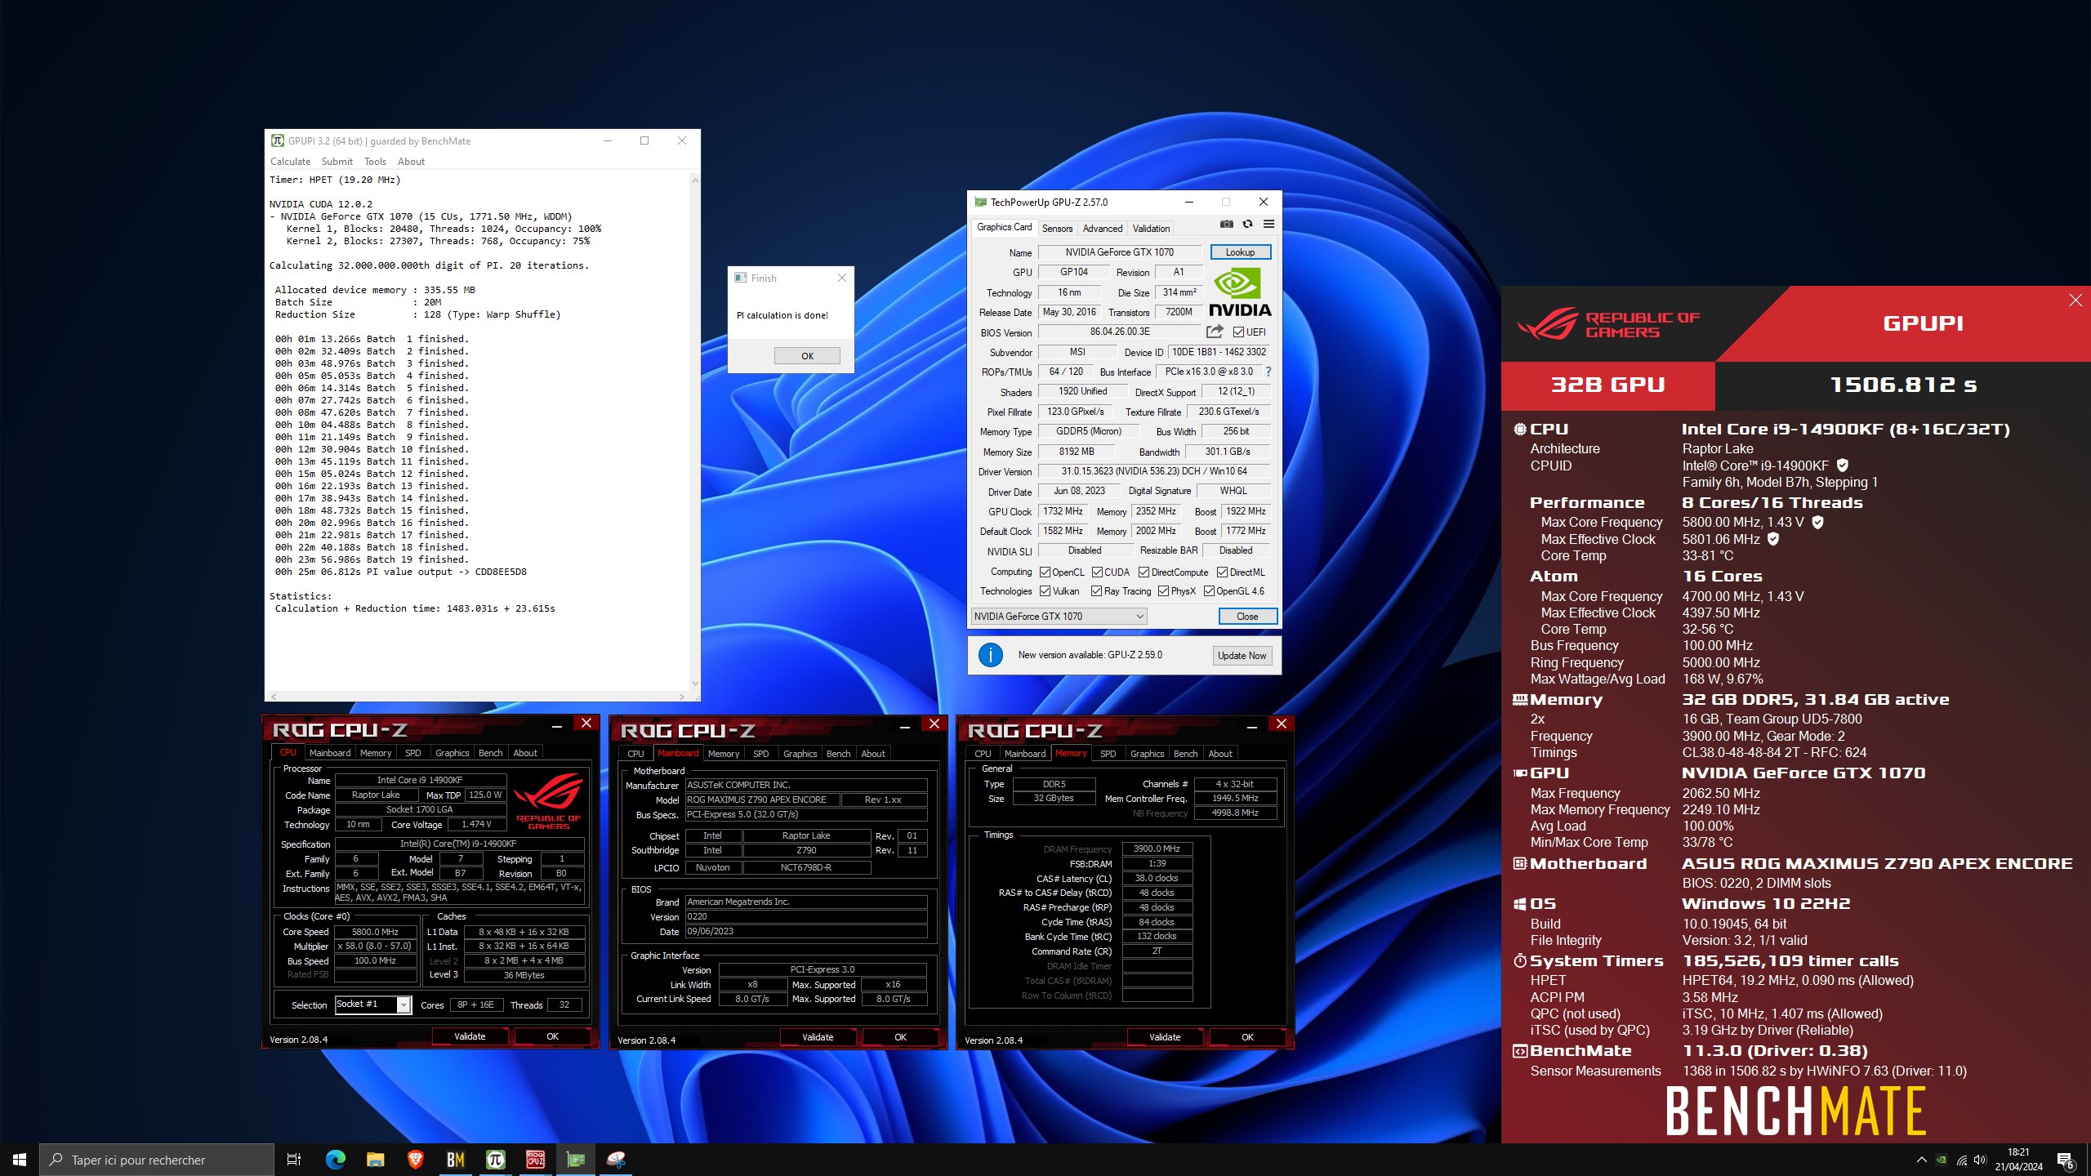Open Task View from the taskbar
The image size is (2091, 1176).
pyautogui.click(x=294, y=1160)
